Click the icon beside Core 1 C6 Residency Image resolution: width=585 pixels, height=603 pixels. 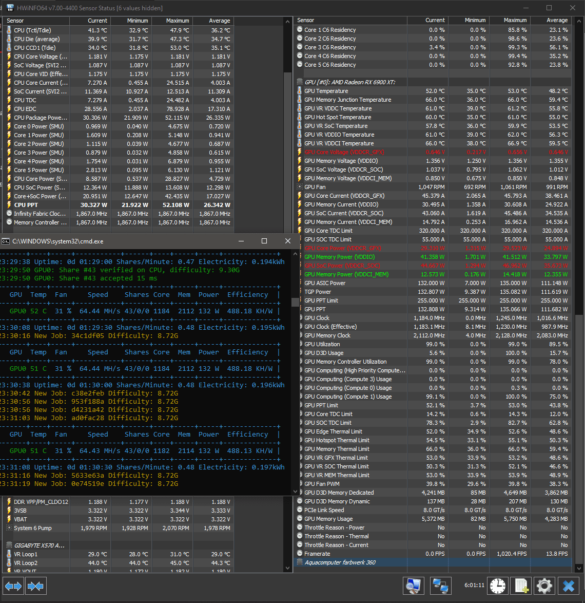[x=300, y=30]
